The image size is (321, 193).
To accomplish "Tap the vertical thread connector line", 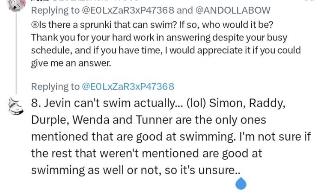I will [x=16, y=53].
